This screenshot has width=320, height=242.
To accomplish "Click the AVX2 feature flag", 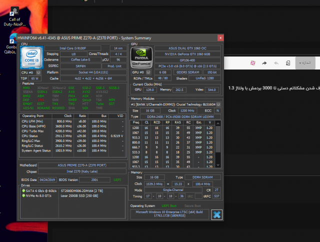I will click(86, 92).
